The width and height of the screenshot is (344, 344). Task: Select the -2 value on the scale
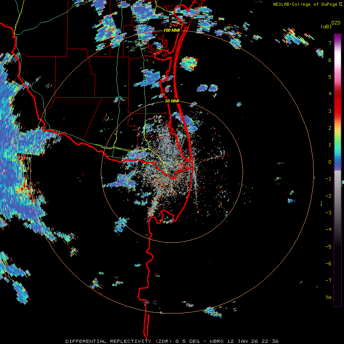tap(328, 196)
